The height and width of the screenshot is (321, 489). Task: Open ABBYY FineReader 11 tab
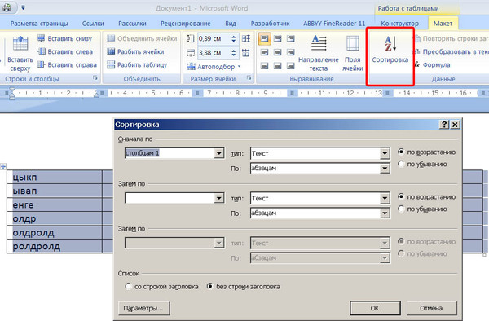[334, 24]
